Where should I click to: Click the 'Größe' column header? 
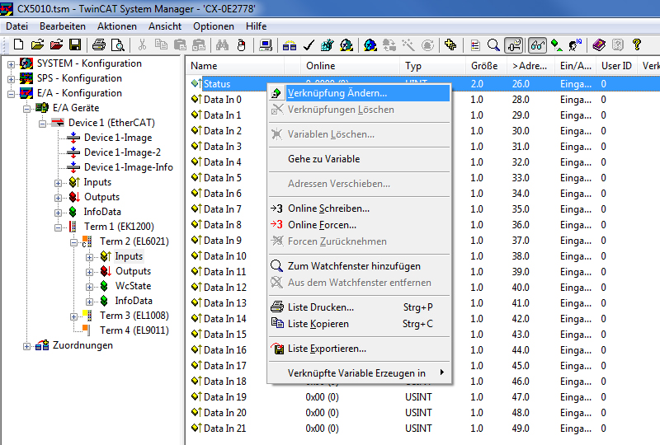tap(483, 65)
